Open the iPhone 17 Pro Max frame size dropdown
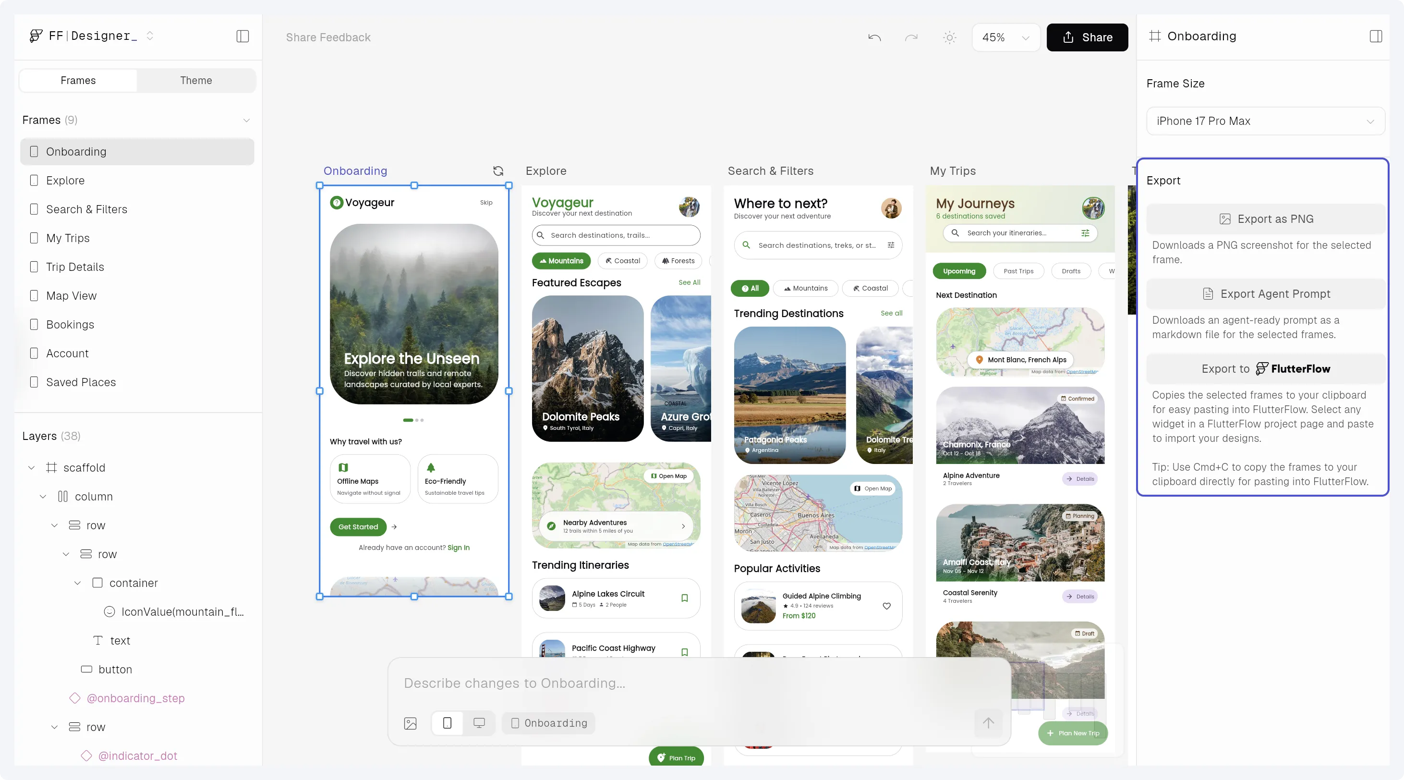 point(1265,121)
